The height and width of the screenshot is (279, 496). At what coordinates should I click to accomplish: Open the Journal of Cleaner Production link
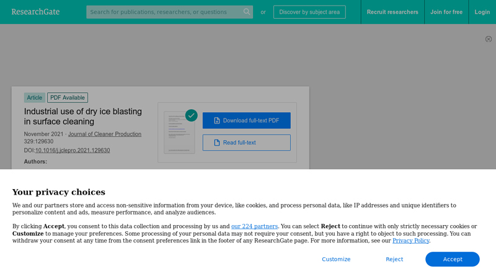click(x=105, y=134)
